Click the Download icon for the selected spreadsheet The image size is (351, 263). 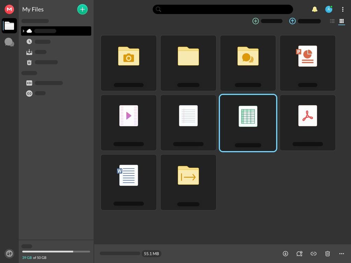point(285,254)
